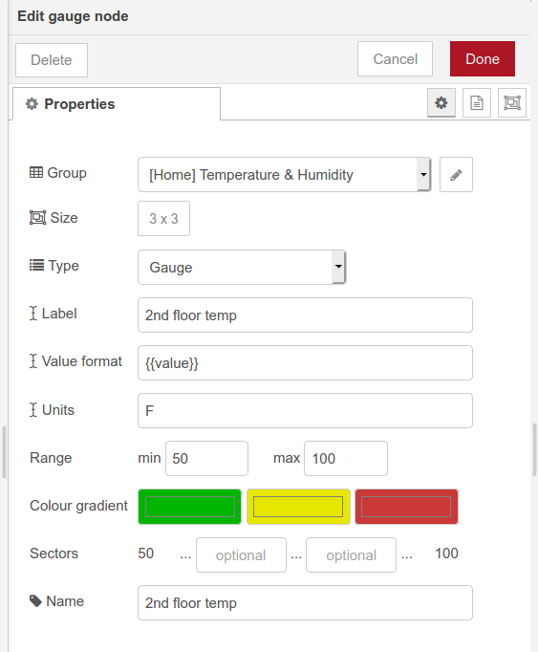Open node properties gear icon
Viewport: 538px width, 652px height.
tap(441, 102)
